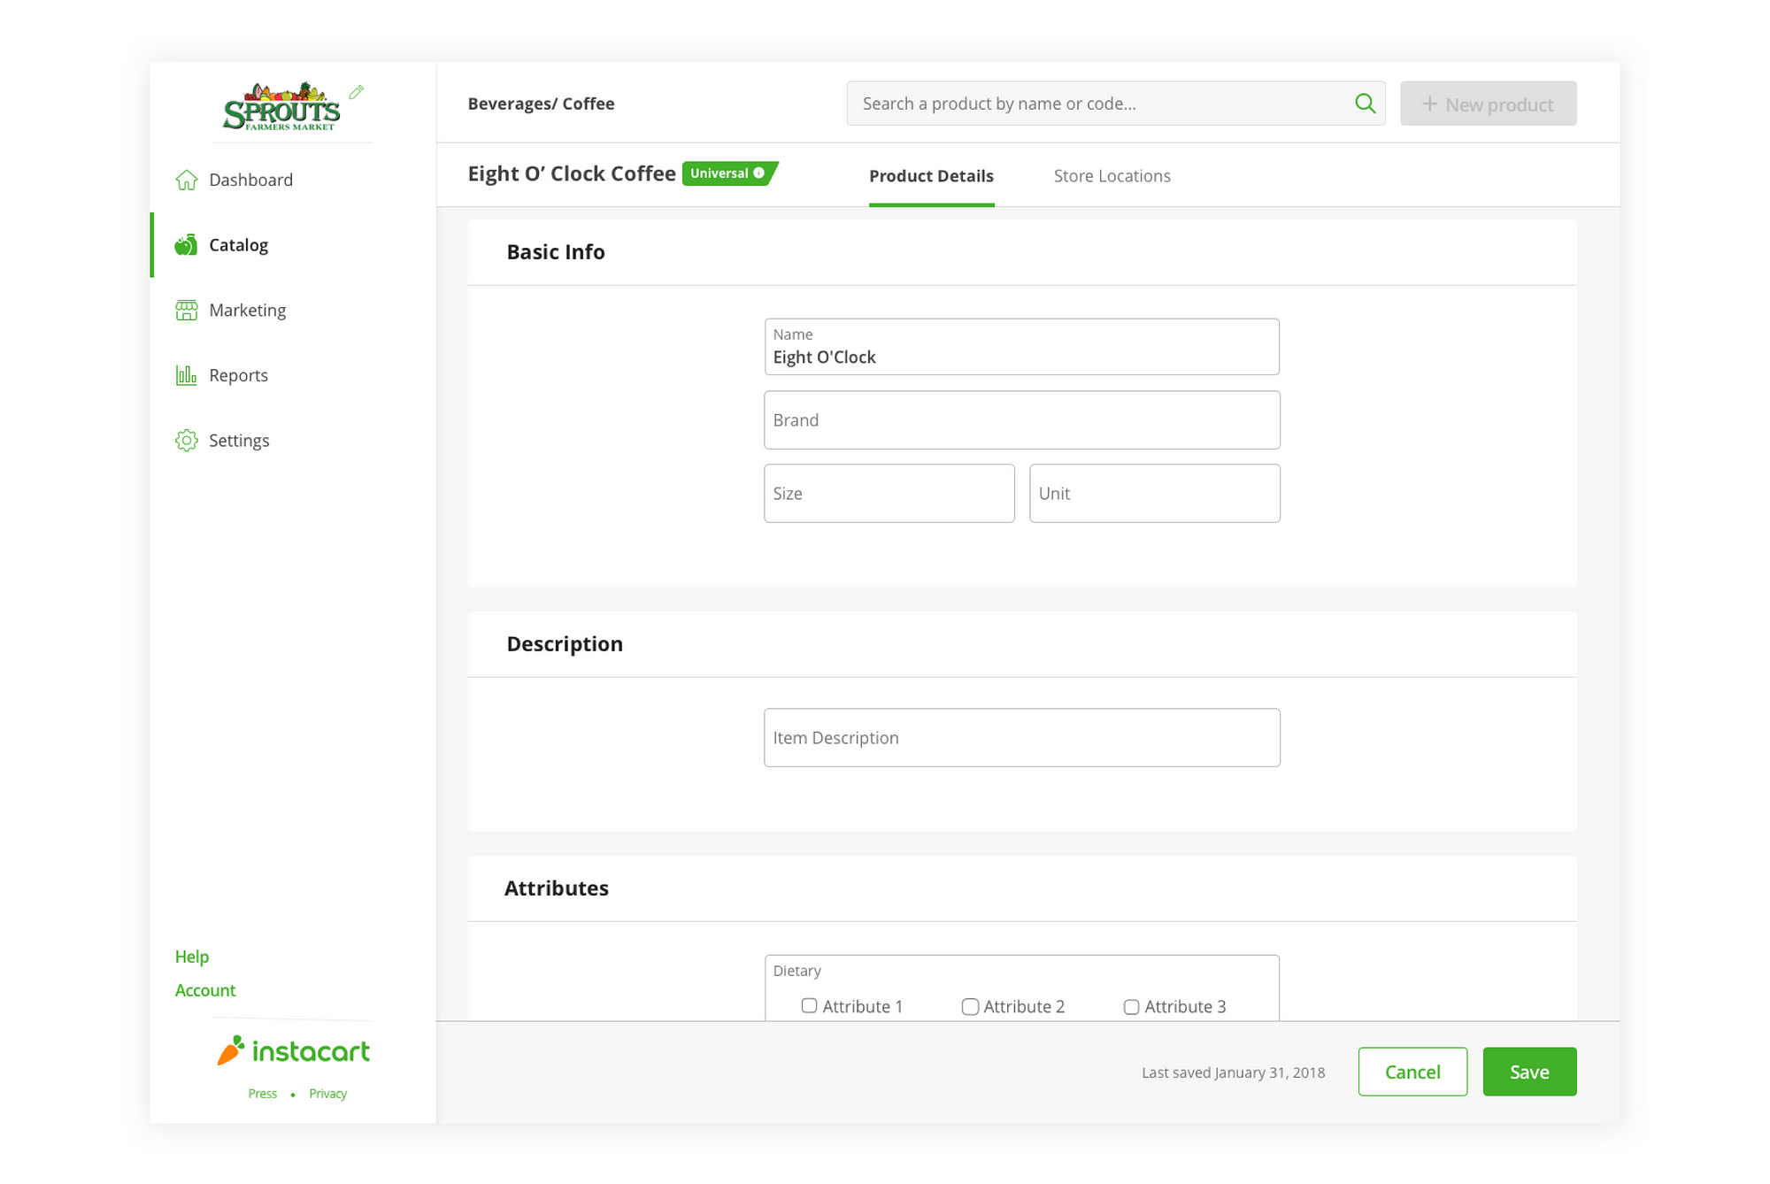This screenshot has height=1184, width=1770.
Task: Click the Beverages/ Coffee breadcrumb
Action: pyautogui.click(x=541, y=104)
